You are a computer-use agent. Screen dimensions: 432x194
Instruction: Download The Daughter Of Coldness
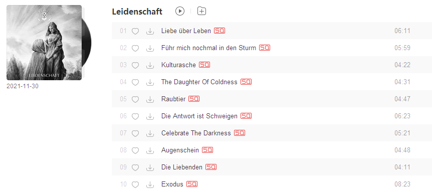click(150, 82)
